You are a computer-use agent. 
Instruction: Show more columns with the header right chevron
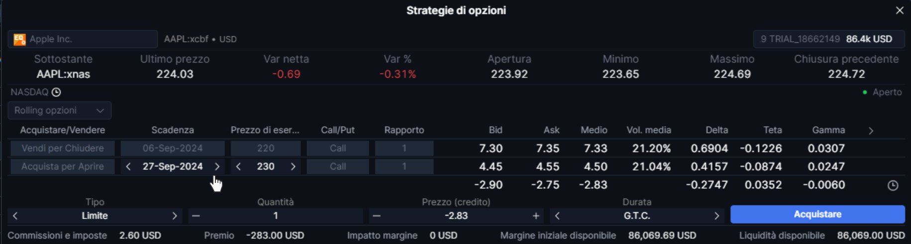click(871, 131)
